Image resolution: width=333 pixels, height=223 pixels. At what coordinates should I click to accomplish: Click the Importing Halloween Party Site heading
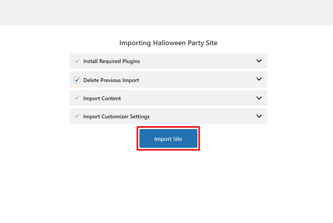168,43
